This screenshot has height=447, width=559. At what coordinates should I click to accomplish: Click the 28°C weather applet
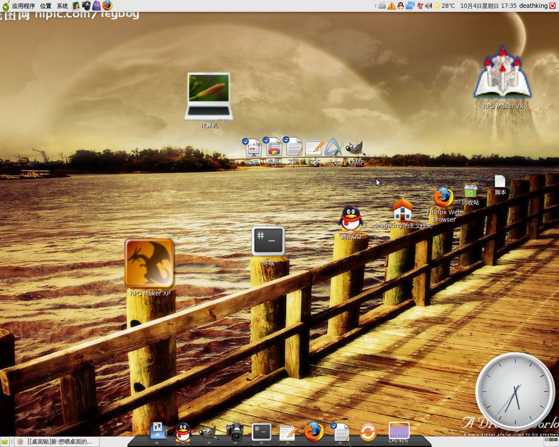(x=444, y=6)
